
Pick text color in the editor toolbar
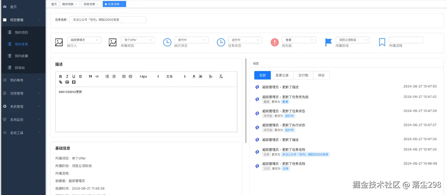tap(194, 76)
